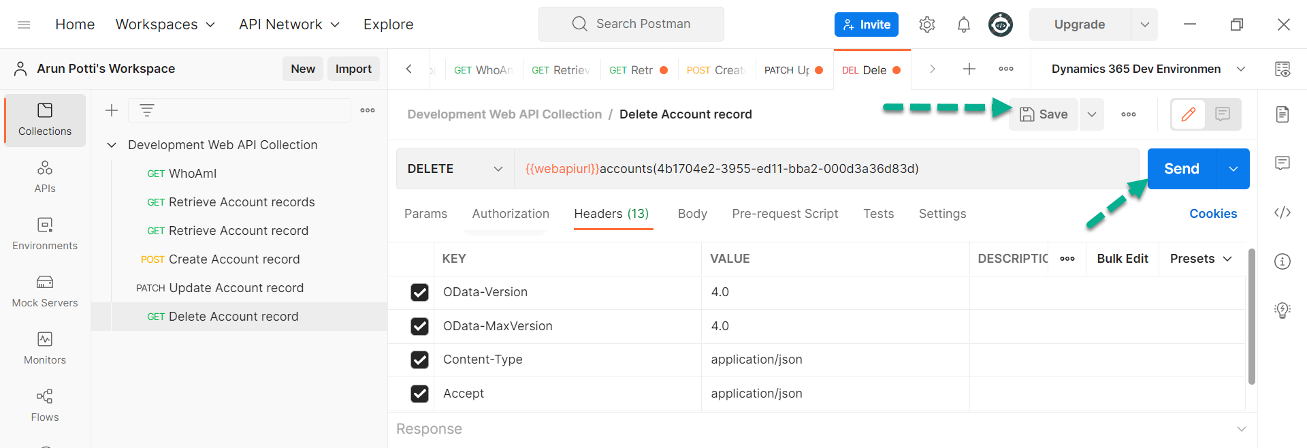
Task: Select the PATCH Update request tab
Action: coord(794,69)
